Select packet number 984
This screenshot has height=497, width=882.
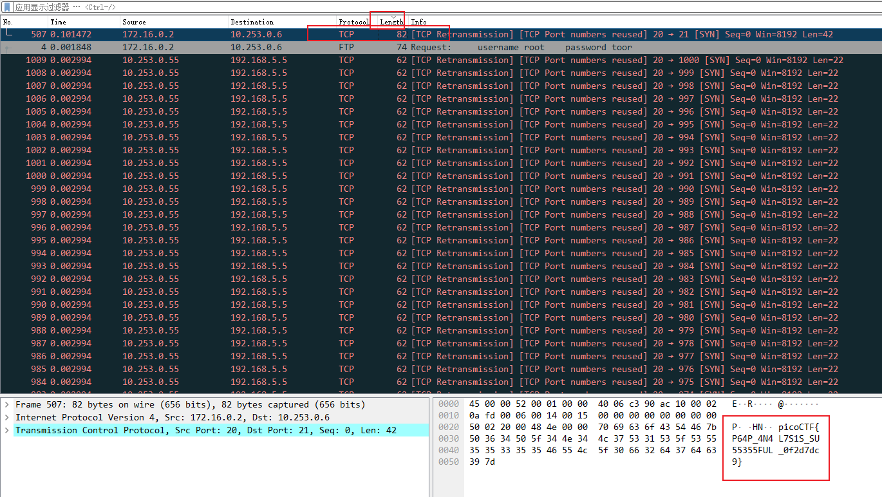click(x=440, y=382)
